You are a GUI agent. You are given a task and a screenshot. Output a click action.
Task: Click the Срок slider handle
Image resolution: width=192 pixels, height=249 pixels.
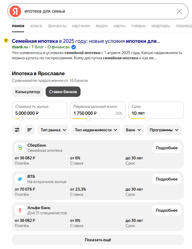(x=148, y=119)
